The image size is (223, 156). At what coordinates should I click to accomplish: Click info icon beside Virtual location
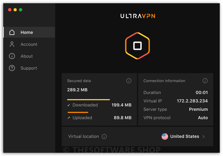coord(104,136)
